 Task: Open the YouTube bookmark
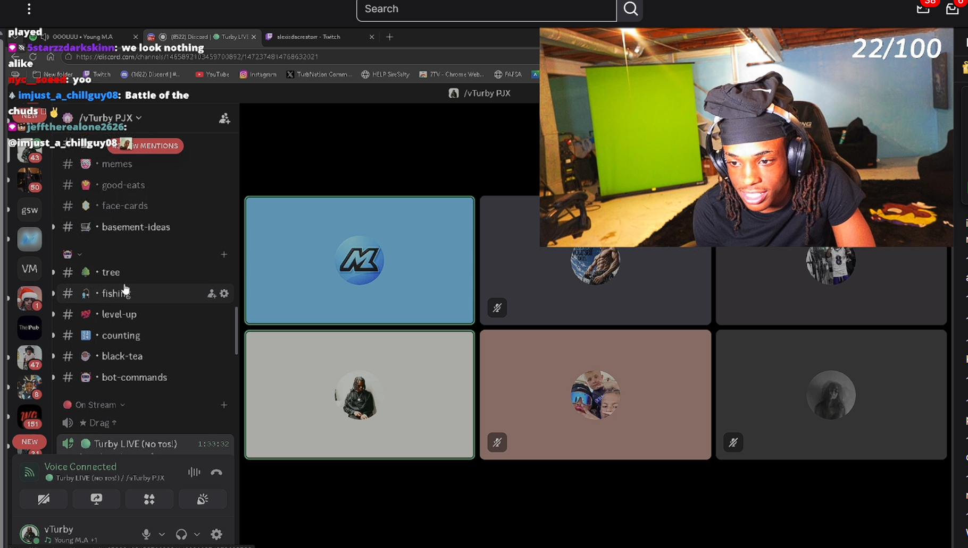pos(213,74)
